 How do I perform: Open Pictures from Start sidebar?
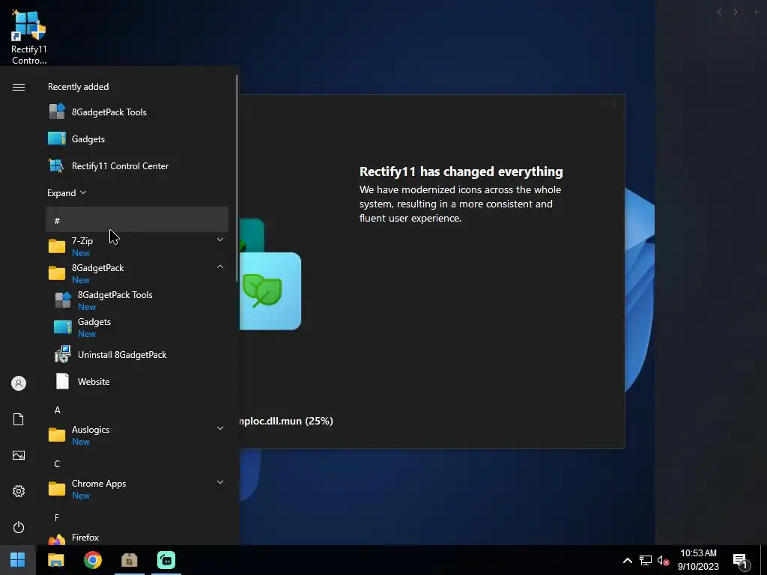[x=19, y=455]
